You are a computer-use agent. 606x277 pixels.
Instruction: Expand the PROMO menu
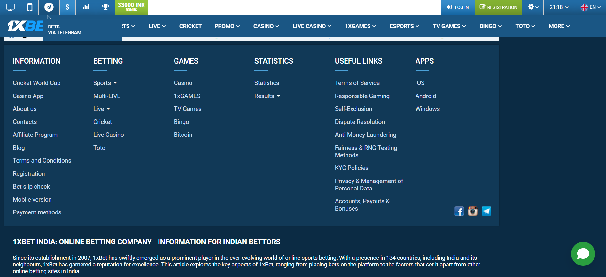227,26
